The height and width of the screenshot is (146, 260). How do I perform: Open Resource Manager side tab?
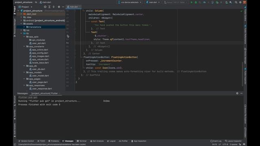15,28
